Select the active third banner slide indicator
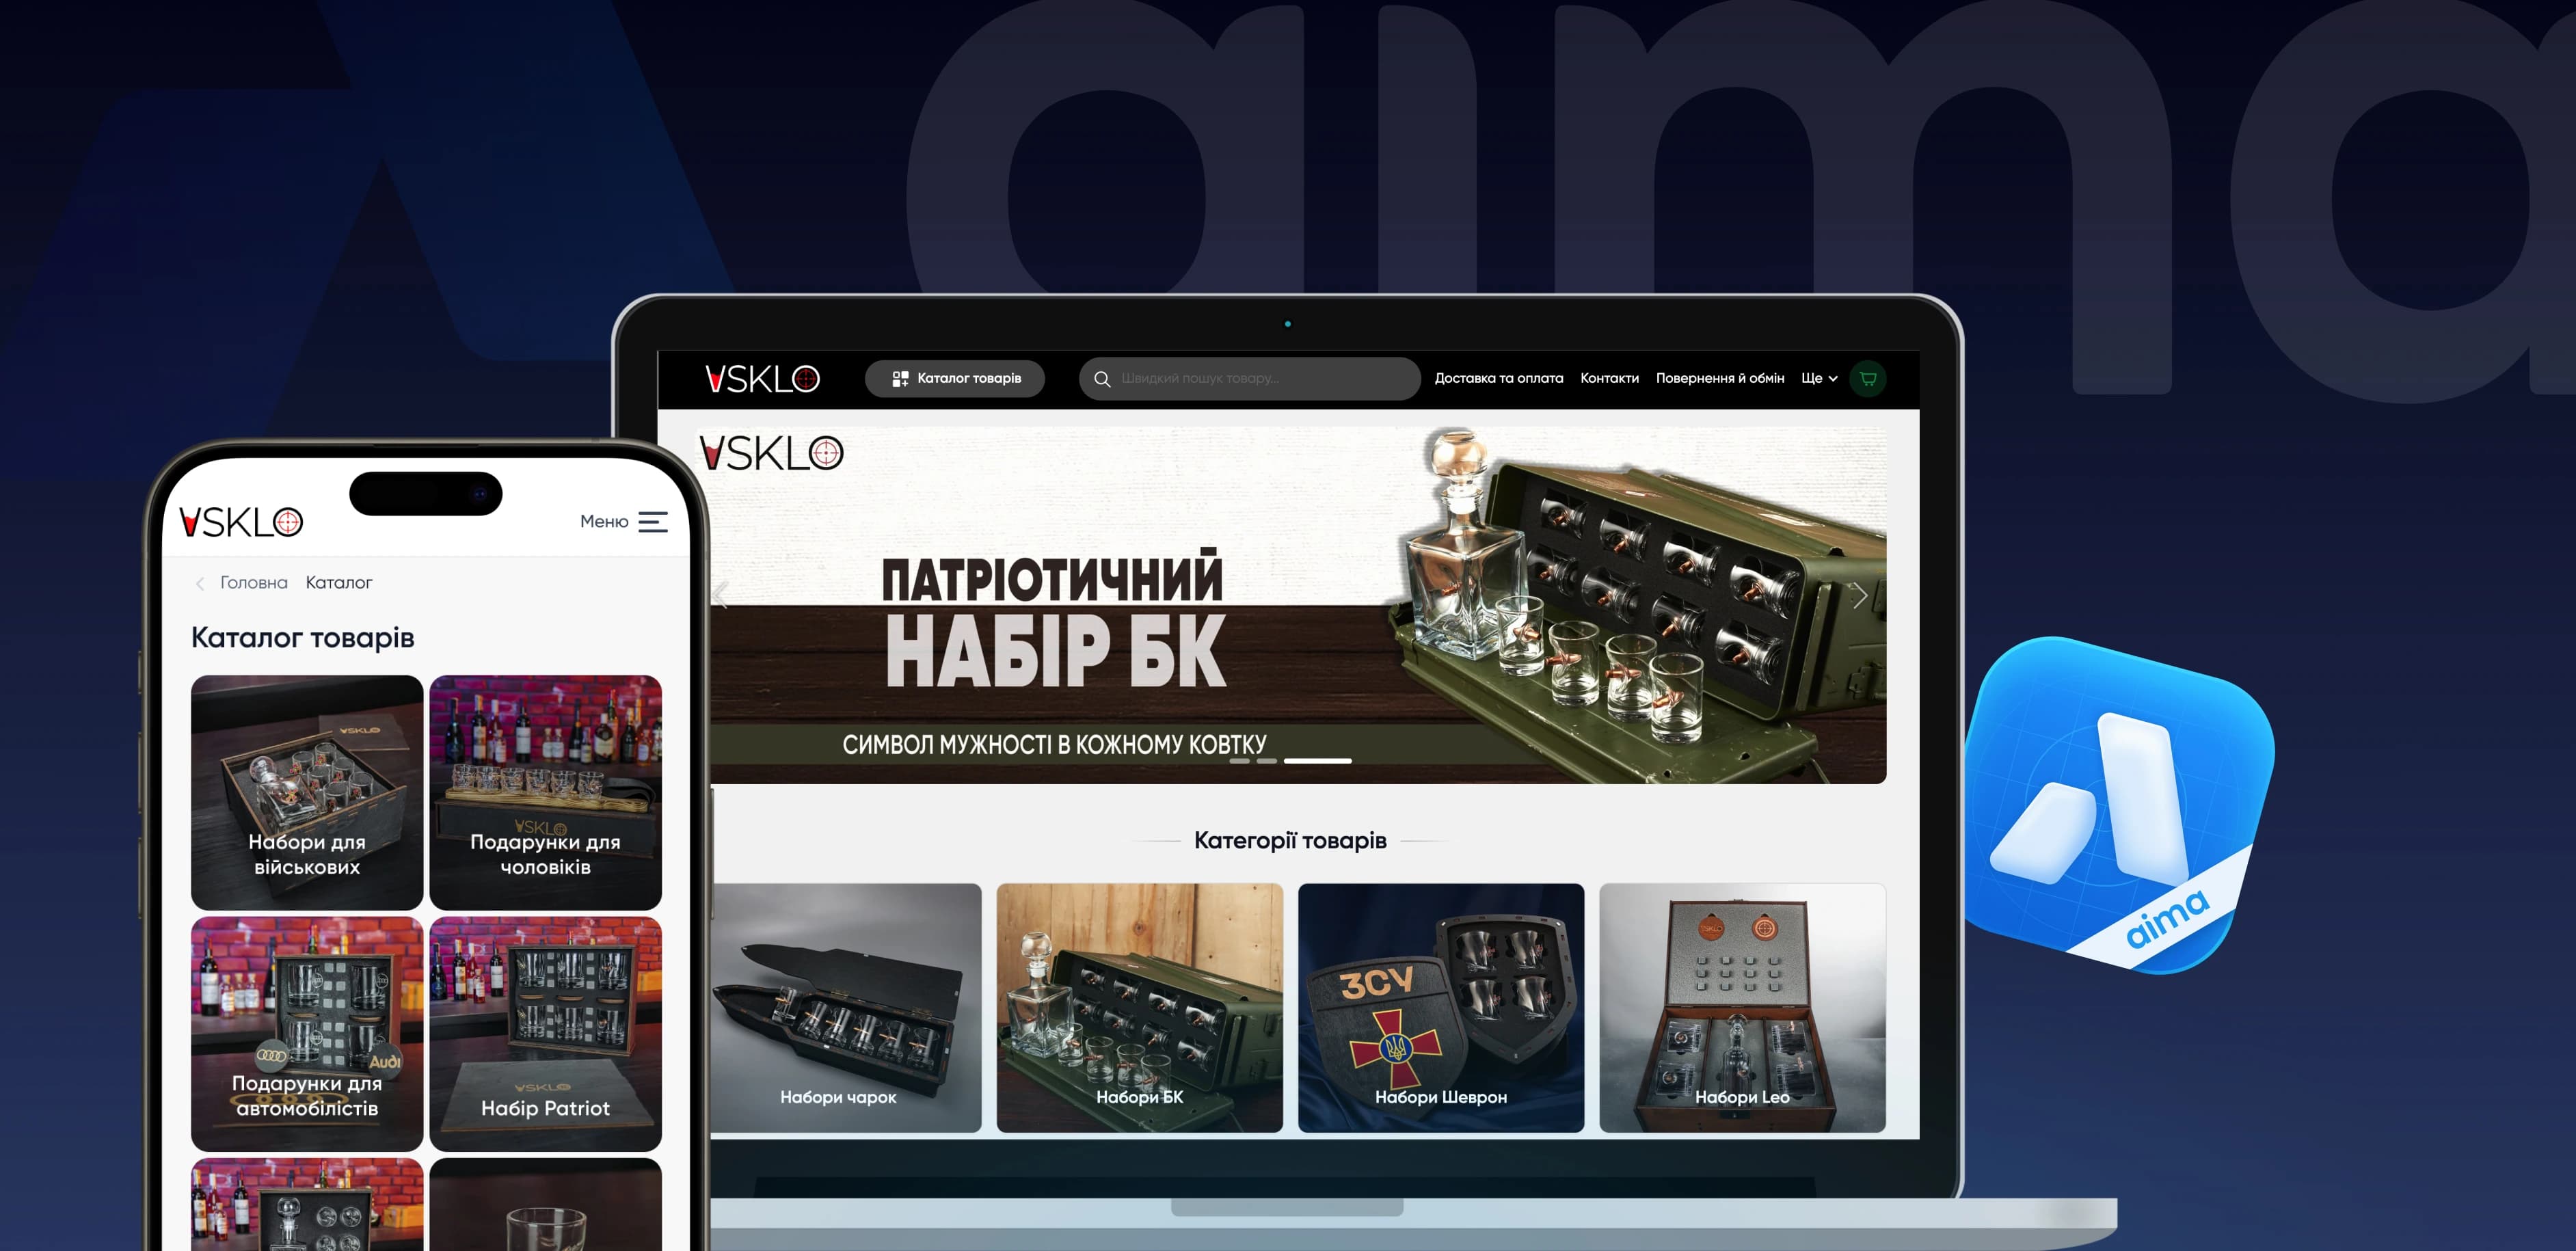The image size is (2576, 1251). 1317,761
